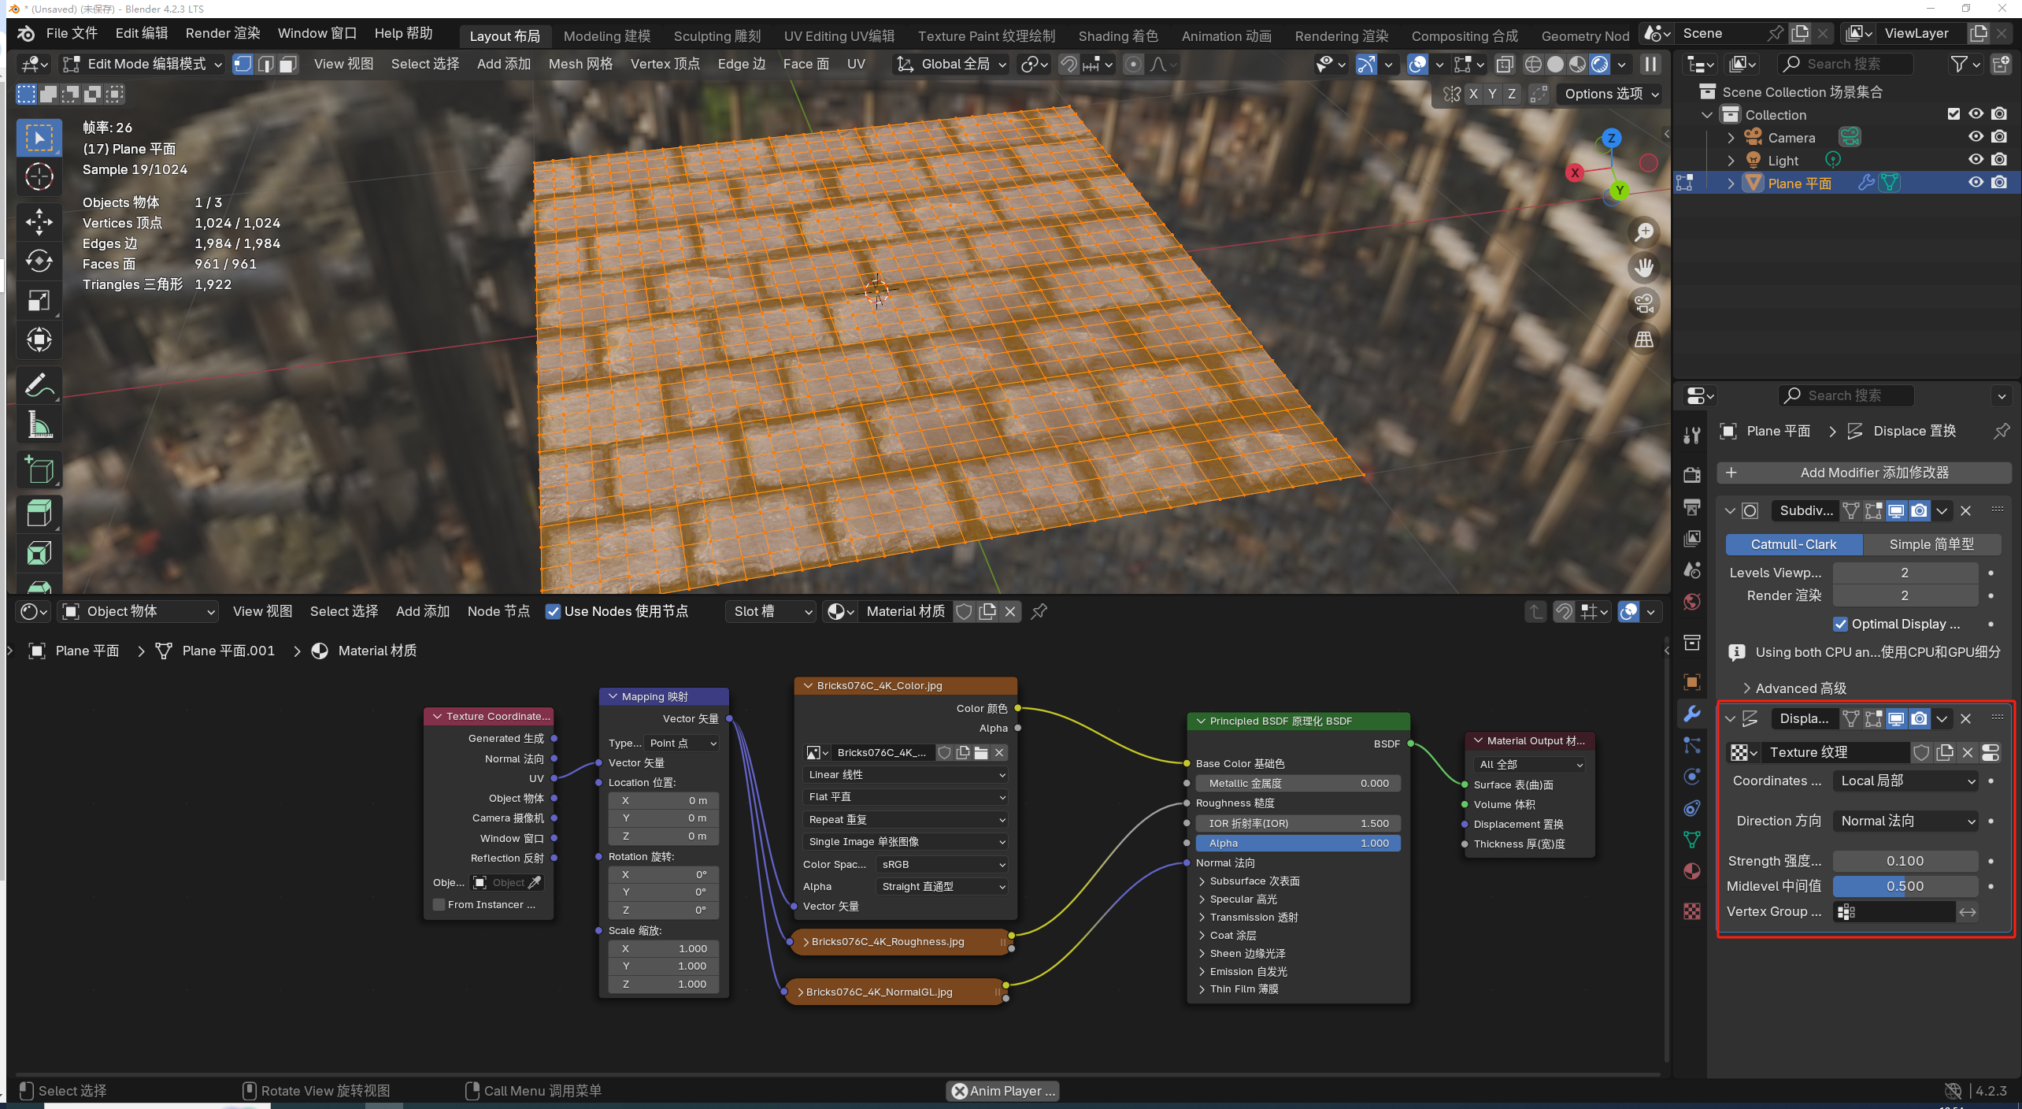2022x1109 pixels.
Task: Switch viewport to rendered shading
Action: click(1599, 65)
